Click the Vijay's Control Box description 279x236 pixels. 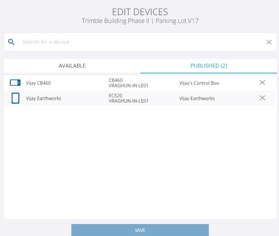[x=199, y=83]
